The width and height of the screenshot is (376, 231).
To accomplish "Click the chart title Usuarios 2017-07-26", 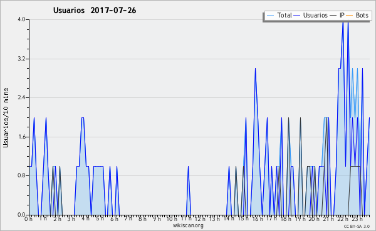I will (x=95, y=11).
